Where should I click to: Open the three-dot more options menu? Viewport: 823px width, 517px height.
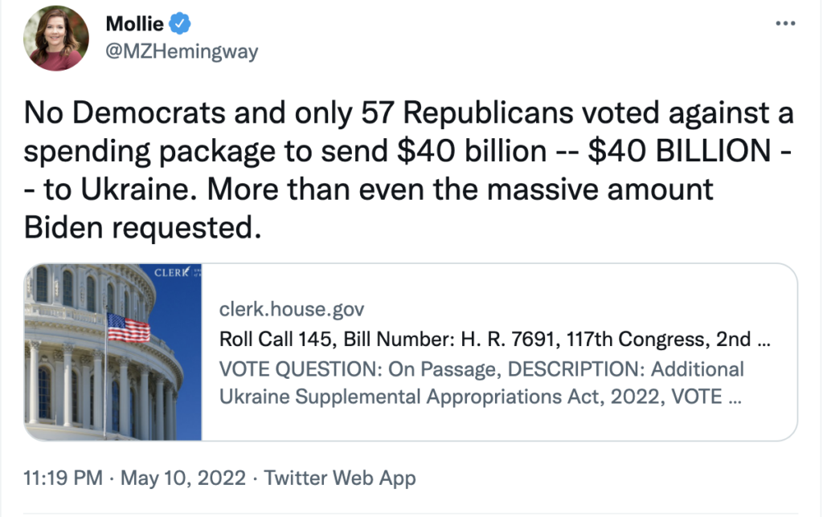click(784, 24)
